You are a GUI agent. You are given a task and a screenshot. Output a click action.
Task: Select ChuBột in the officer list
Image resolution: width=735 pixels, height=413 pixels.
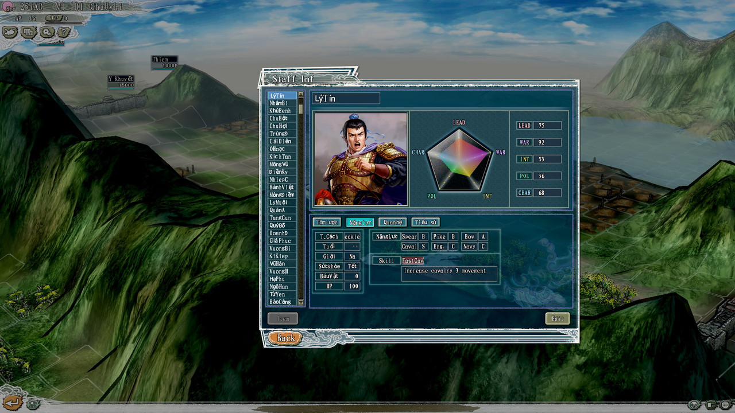tap(282, 118)
